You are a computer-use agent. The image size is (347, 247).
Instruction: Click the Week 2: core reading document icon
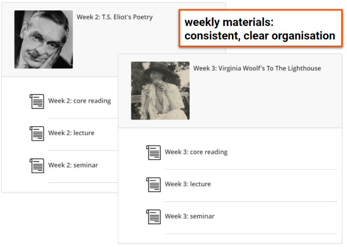point(37,101)
